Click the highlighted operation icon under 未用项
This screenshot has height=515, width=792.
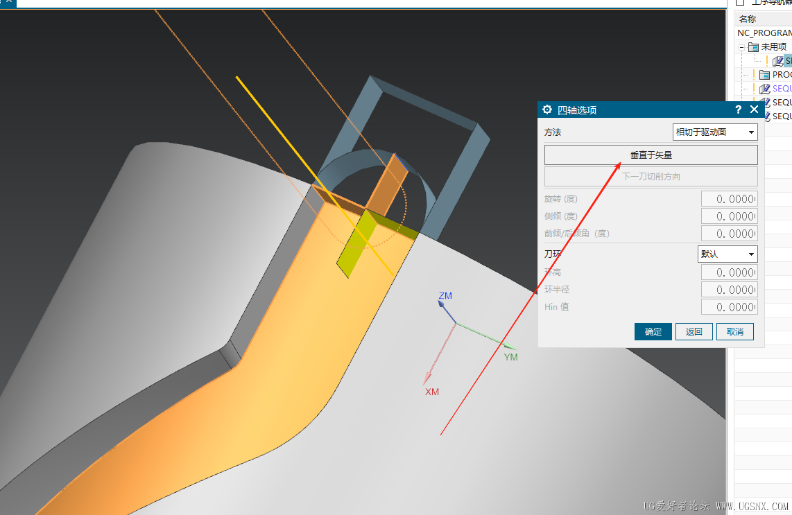[x=778, y=61]
